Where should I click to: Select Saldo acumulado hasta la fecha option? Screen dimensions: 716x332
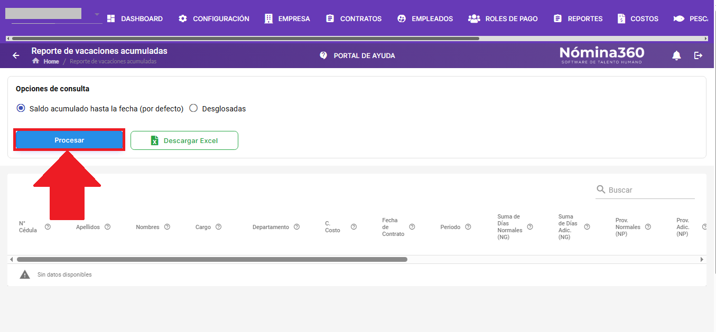(x=21, y=108)
